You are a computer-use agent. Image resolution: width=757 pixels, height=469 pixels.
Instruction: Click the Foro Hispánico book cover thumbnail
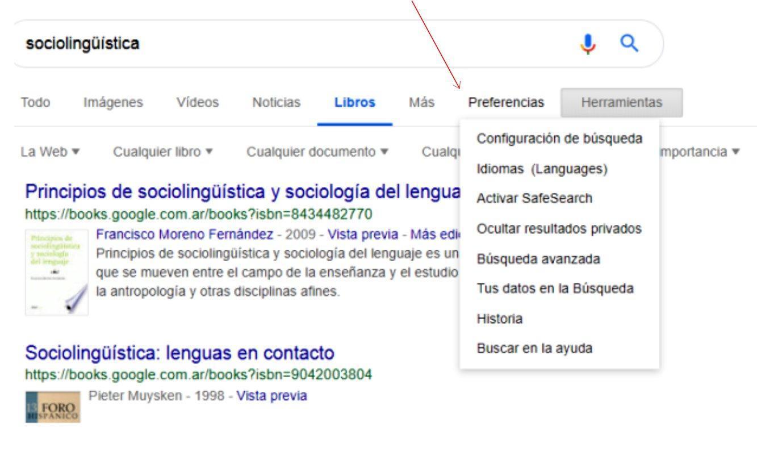click(x=53, y=407)
